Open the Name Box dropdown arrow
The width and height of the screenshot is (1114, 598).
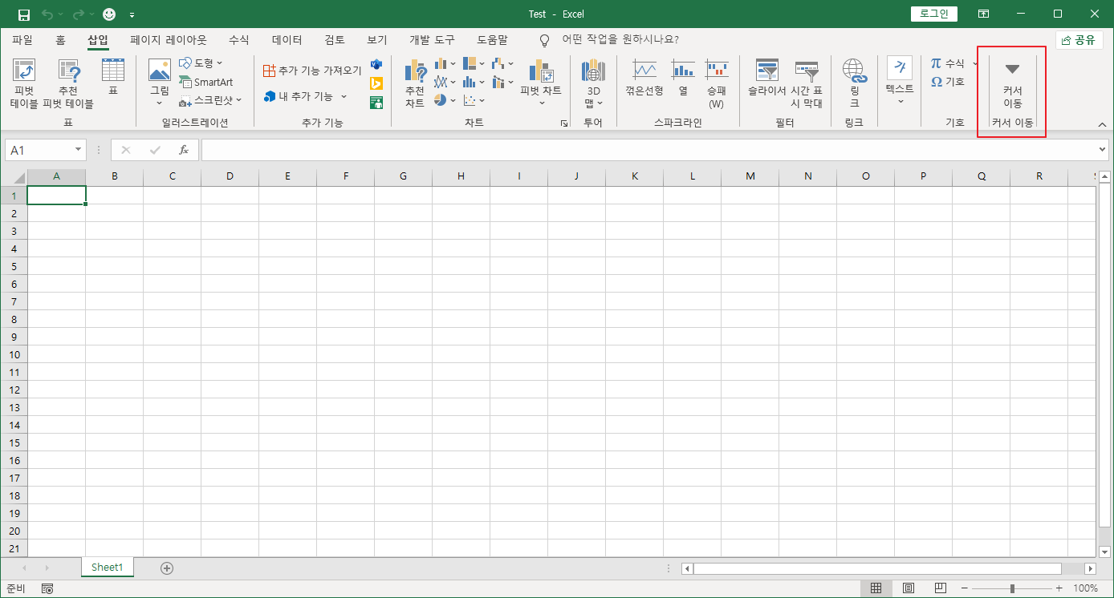click(78, 150)
